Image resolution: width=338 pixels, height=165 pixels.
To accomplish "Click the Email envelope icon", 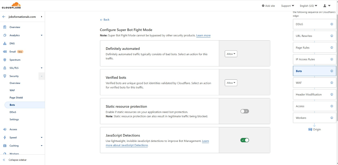I will [5, 52].
